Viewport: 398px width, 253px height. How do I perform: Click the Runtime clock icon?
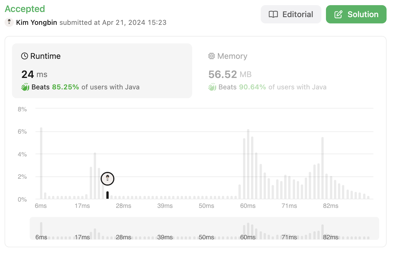coord(25,56)
